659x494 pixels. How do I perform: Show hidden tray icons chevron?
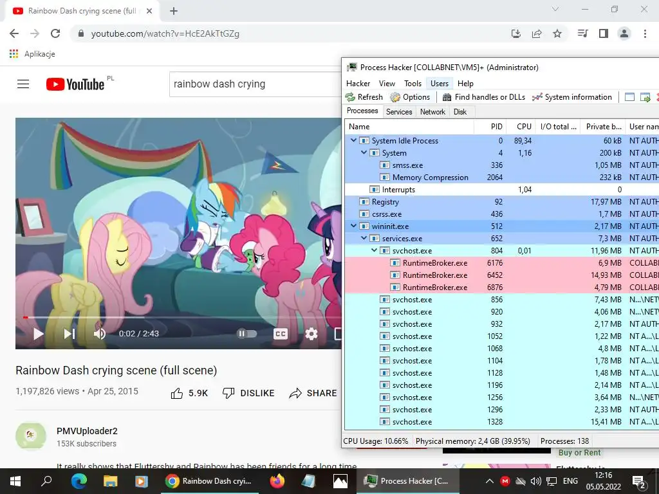pos(489,481)
